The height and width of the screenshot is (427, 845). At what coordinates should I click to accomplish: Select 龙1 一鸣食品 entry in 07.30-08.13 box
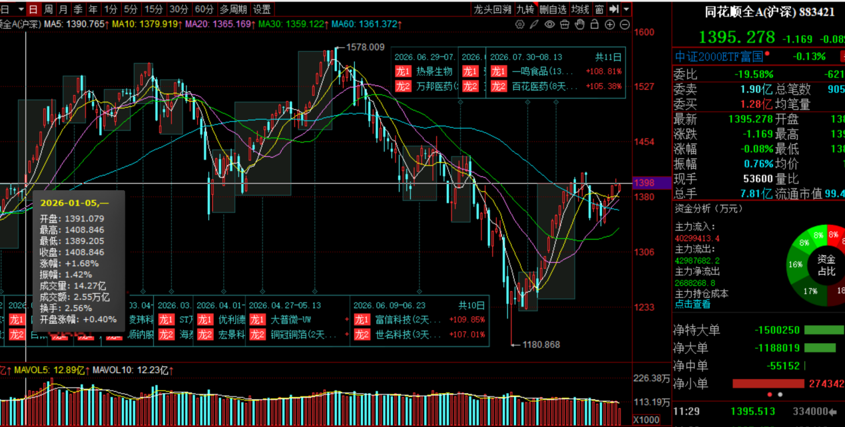coord(557,71)
